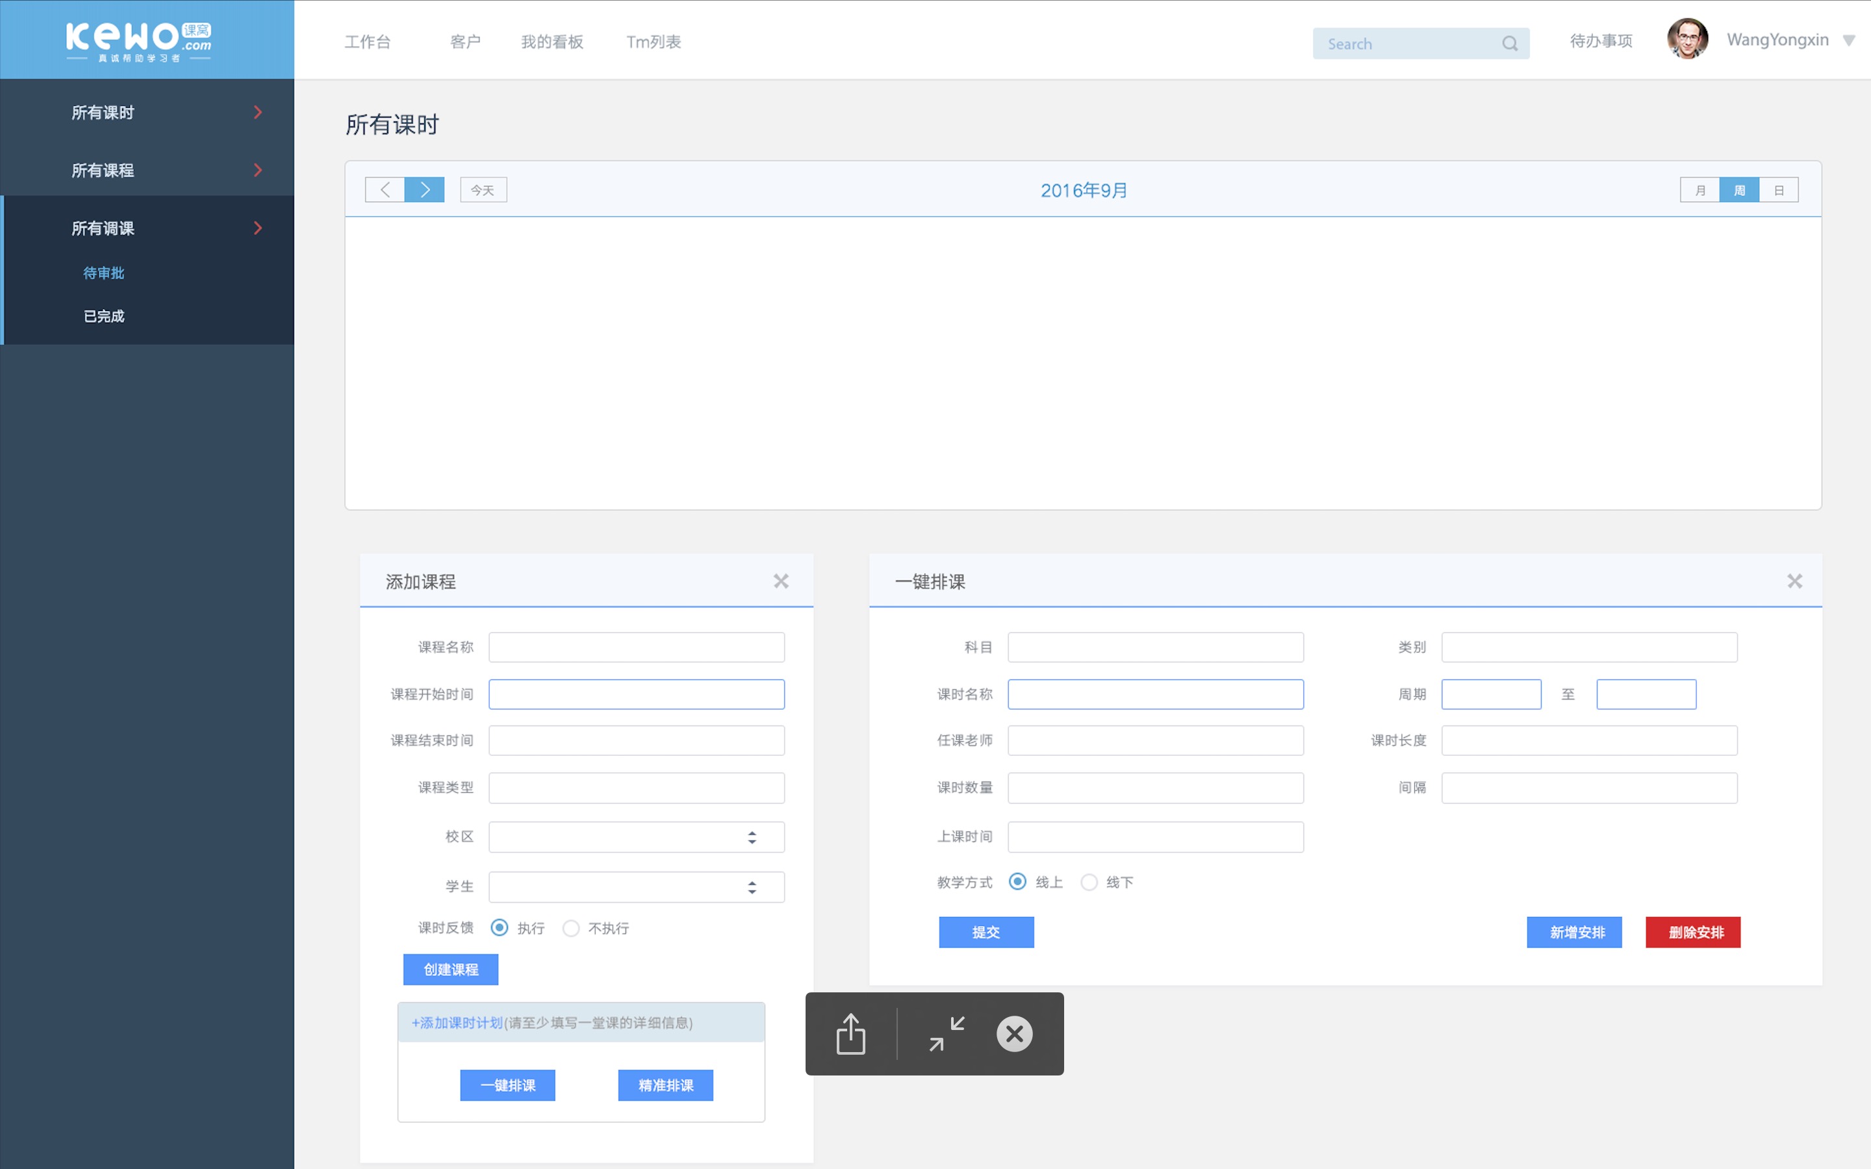
Task: Click the search magnifier icon
Action: click(1509, 44)
